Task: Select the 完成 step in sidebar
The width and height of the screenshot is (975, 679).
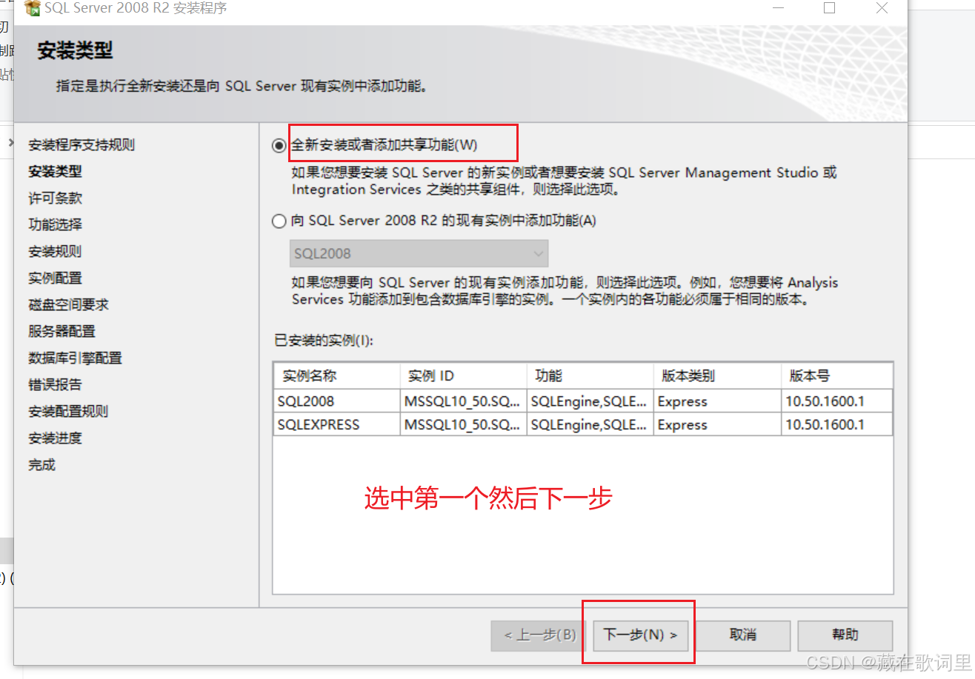Action: click(x=41, y=464)
